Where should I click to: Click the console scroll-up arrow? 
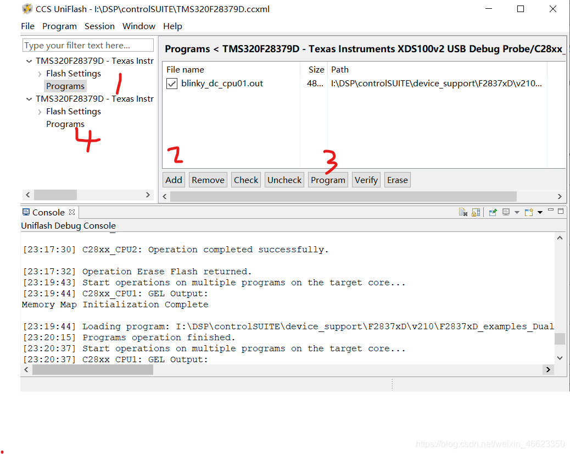(560, 238)
